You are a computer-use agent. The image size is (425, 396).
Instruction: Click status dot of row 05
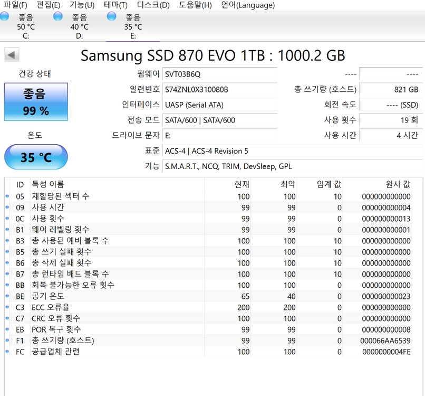[7, 196]
